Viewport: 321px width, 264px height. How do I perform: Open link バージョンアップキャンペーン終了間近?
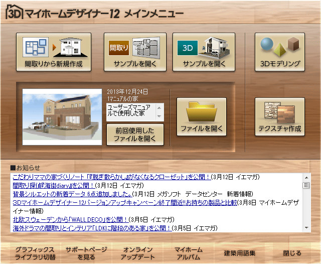pos(125,203)
